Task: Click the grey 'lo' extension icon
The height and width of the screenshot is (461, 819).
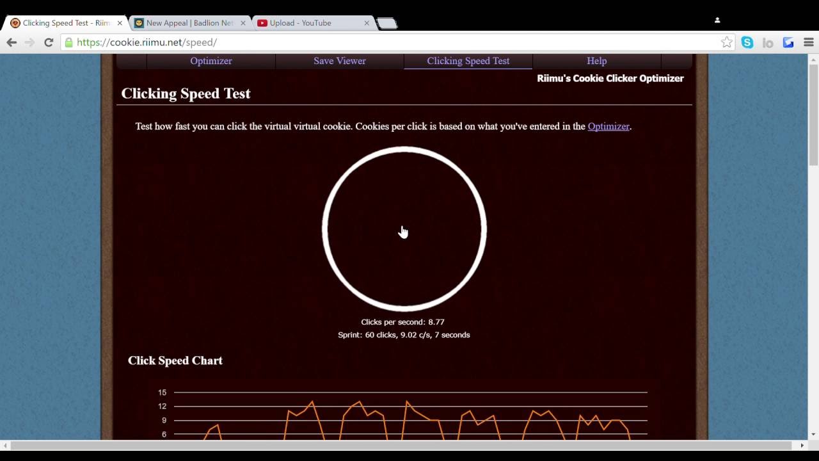Action: tap(768, 43)
